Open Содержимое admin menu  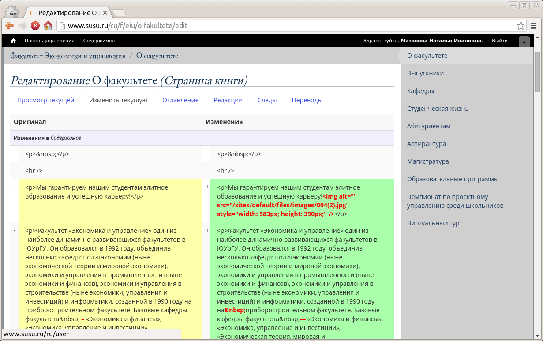point(99,41)
